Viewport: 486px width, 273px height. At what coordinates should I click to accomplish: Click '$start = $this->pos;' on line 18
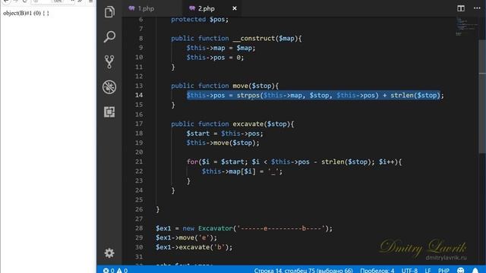(x=225, y=133)
